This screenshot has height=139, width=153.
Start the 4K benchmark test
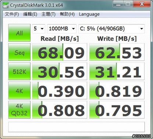pyautogui.click(x=19, y=90)
